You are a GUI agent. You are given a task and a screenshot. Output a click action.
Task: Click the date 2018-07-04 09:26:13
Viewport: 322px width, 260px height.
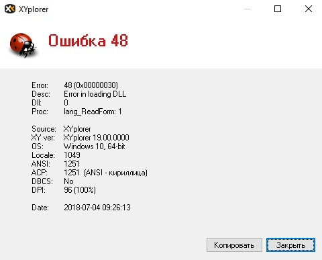tap(97, 208)
